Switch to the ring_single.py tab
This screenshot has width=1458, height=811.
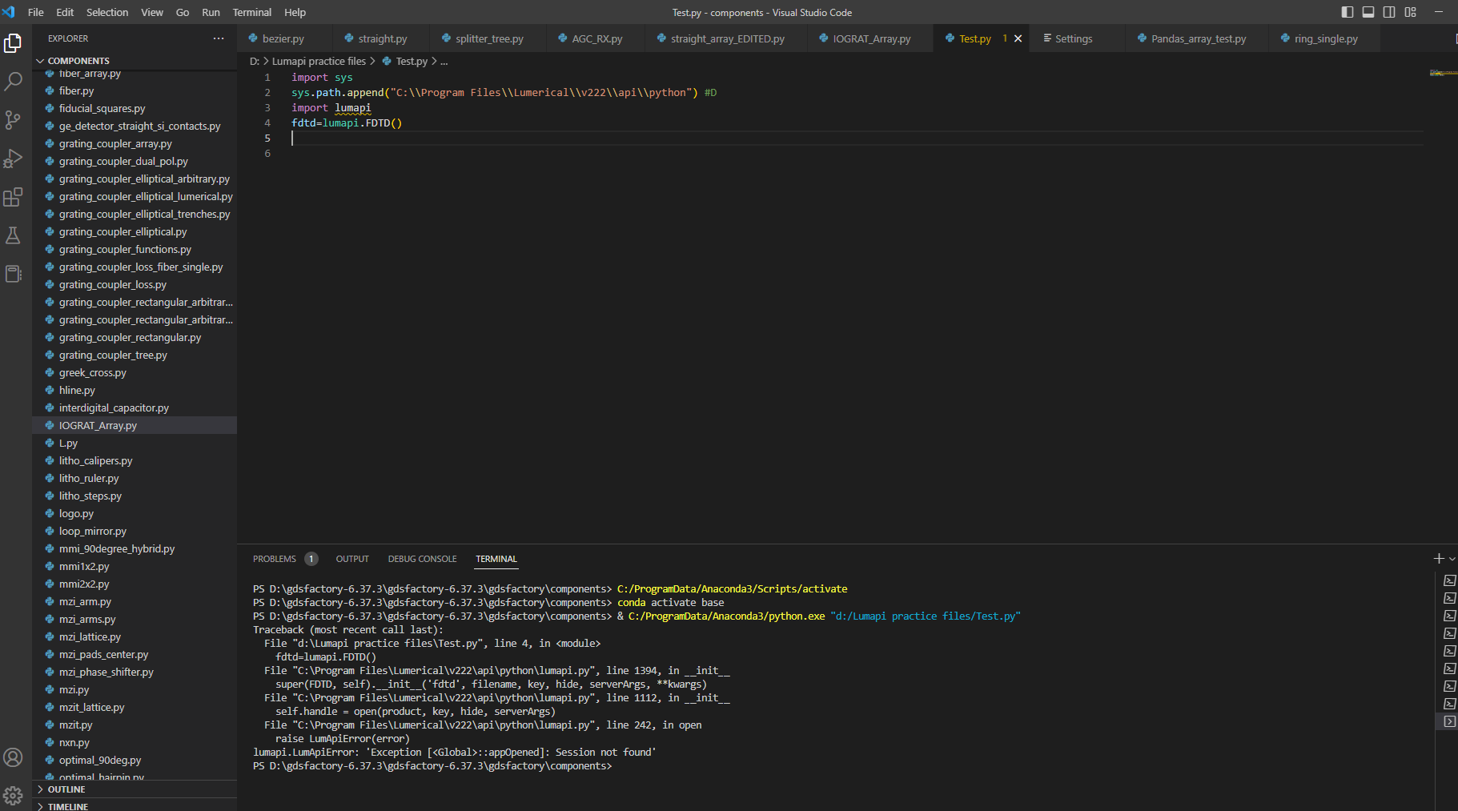pos(1326,38)
